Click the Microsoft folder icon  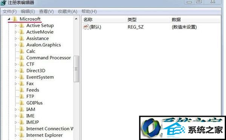point(15,19)
